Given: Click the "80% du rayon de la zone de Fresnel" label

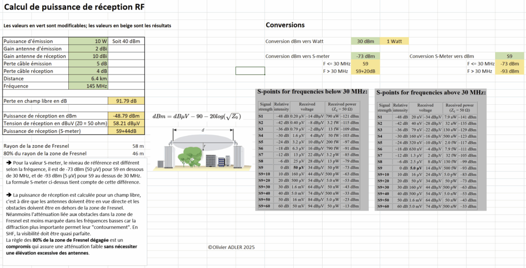Looking at the screenshot, I should (45, 154).
